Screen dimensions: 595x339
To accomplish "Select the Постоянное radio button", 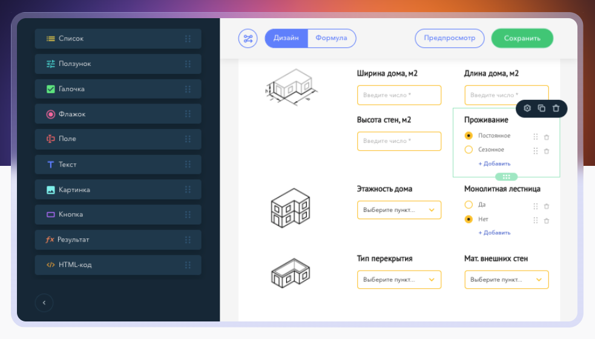I will pyautogui.click(x=468, y=136).
